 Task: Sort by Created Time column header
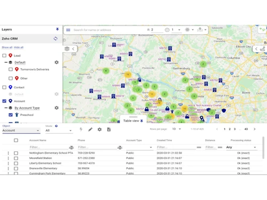pos(164,140)
